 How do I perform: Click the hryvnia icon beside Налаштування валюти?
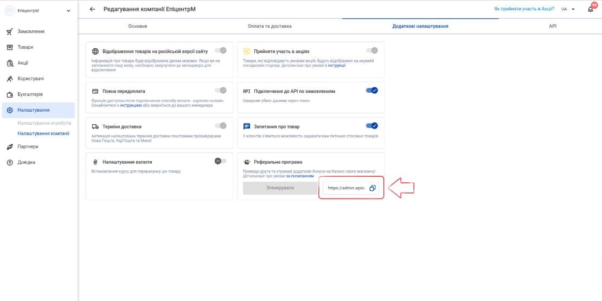coord(95,162)
